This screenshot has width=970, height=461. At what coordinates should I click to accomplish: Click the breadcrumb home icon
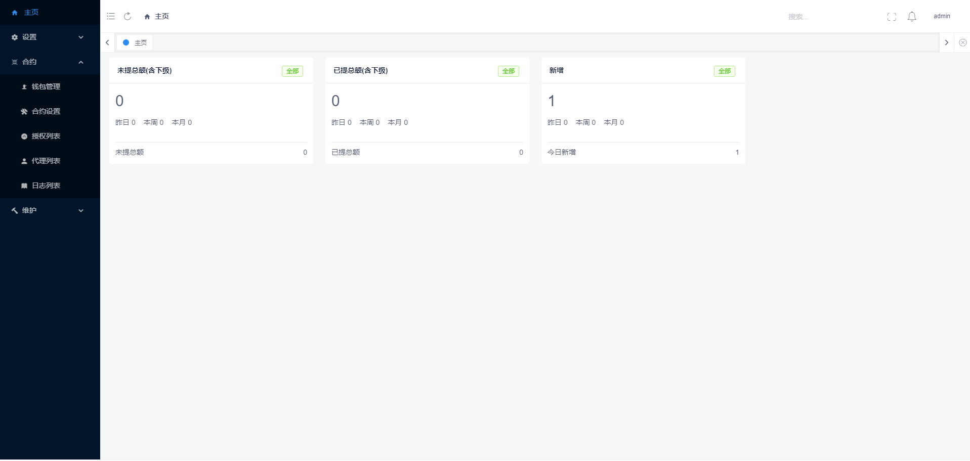pos(147,17)
